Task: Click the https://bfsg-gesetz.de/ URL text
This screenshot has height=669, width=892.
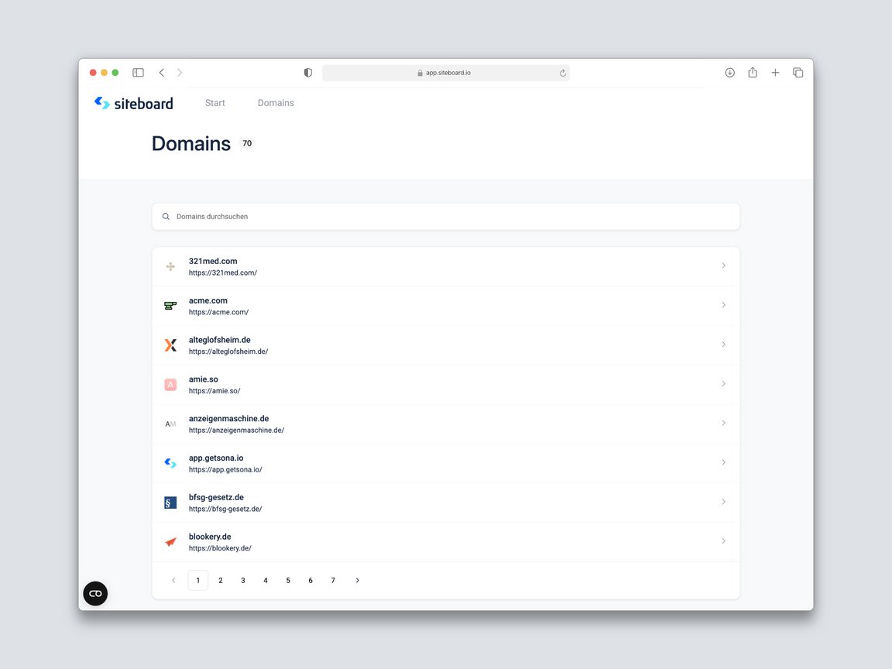Action: pyautogui.click(x=225, y=509)
